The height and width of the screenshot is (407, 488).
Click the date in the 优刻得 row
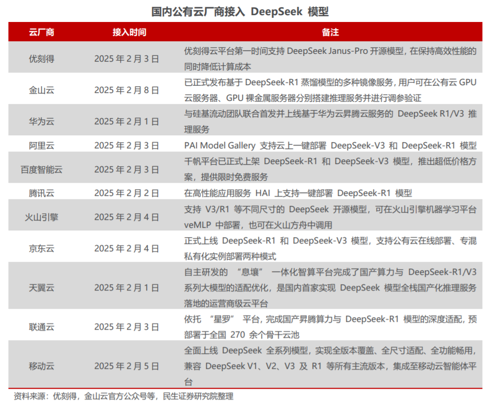point(126,59)
